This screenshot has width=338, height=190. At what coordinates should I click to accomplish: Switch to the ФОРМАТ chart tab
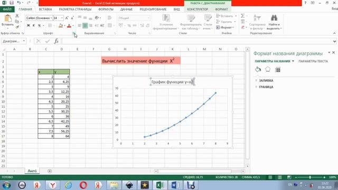[221, 9]
